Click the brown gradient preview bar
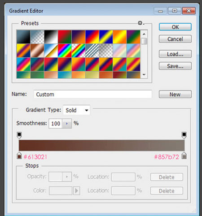Image resolution: width=202 pixels, height=216 pixels. pyautogui.click(x=101, y=145)
